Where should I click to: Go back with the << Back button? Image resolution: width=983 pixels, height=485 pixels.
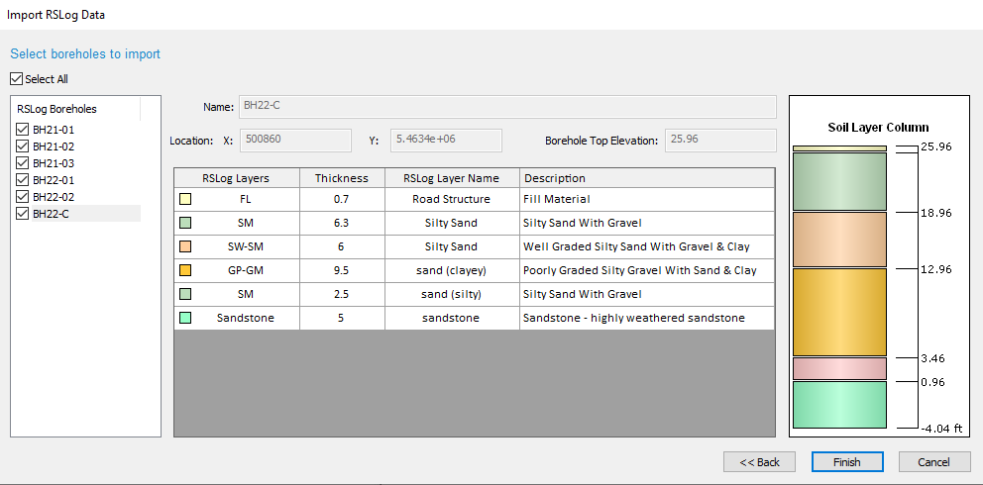[759, 462]
